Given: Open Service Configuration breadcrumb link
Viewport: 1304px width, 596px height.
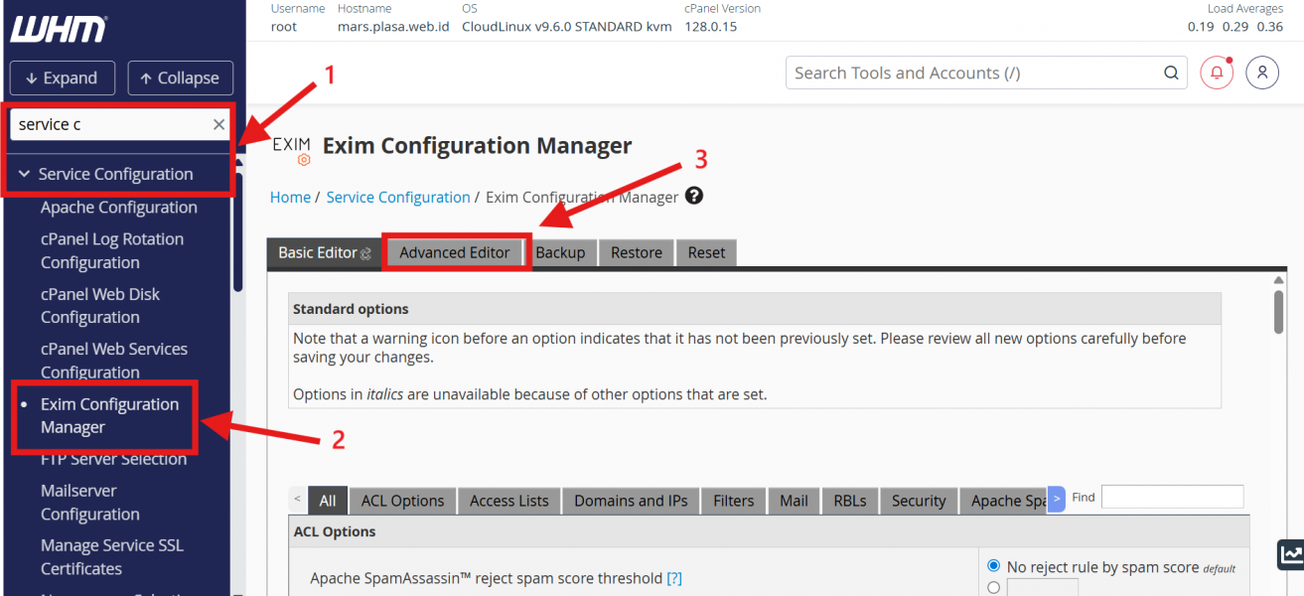Looking at the screenshot, I should pyautogui.click(x=398, y=197).
